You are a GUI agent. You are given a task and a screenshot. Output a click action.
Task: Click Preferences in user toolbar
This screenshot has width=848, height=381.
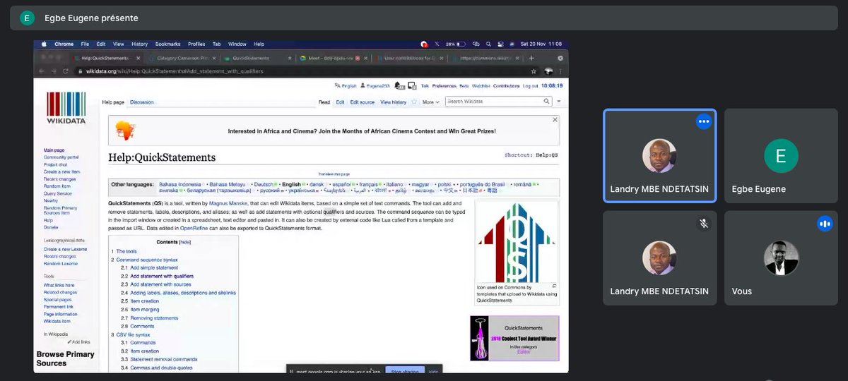click(444, 85)
